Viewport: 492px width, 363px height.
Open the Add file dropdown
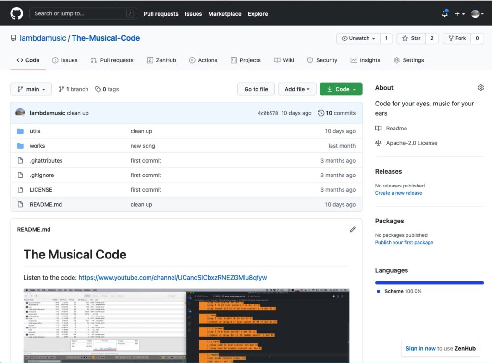[x=297, y=89]
